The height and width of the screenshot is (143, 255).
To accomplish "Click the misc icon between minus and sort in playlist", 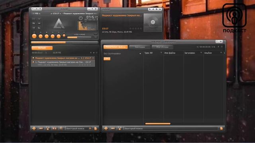I will 48,128.
